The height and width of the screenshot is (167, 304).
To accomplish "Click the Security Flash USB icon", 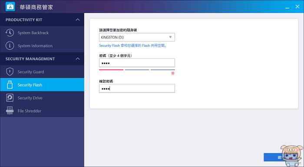I will (10, 85).
